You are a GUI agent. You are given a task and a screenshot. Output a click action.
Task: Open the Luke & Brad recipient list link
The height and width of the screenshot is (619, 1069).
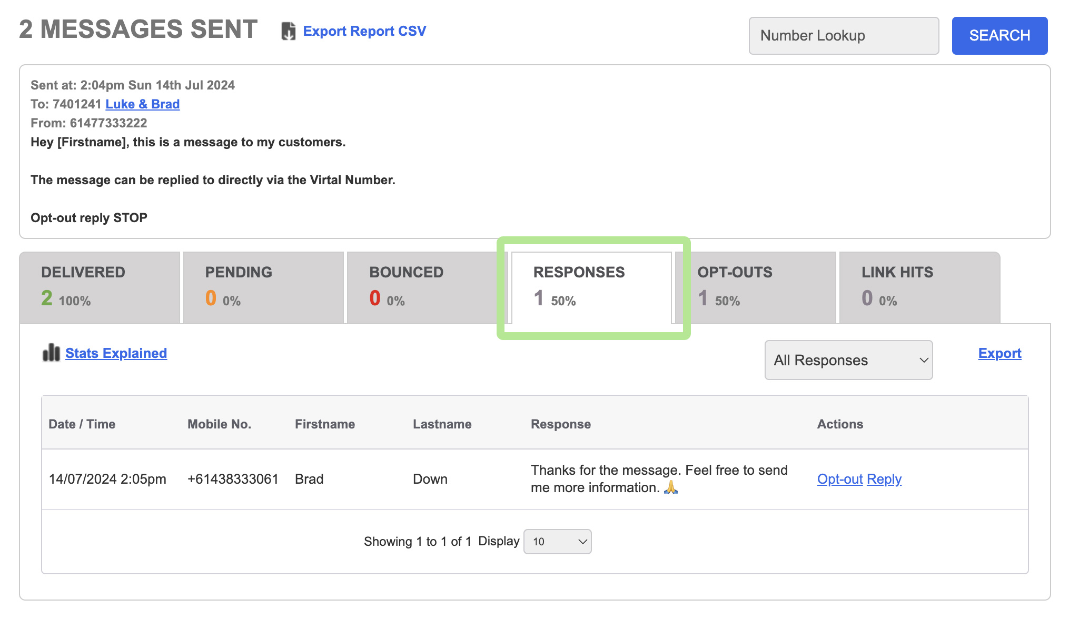click(143, 104)
